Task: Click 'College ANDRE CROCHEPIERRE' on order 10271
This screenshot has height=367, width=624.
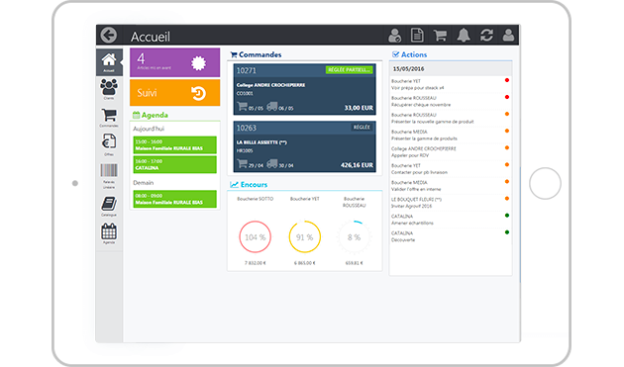Action: pos(270,85)
